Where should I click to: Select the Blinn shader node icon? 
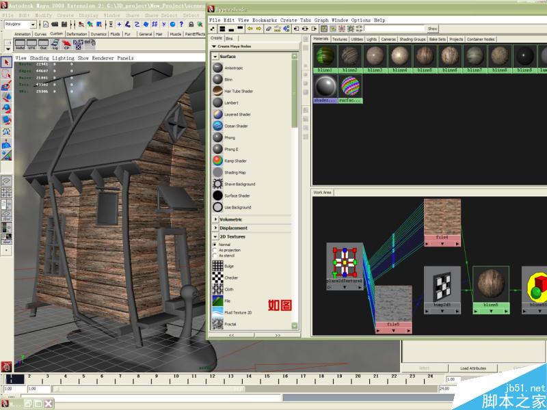pyautogui.click(x=217, y=79)
